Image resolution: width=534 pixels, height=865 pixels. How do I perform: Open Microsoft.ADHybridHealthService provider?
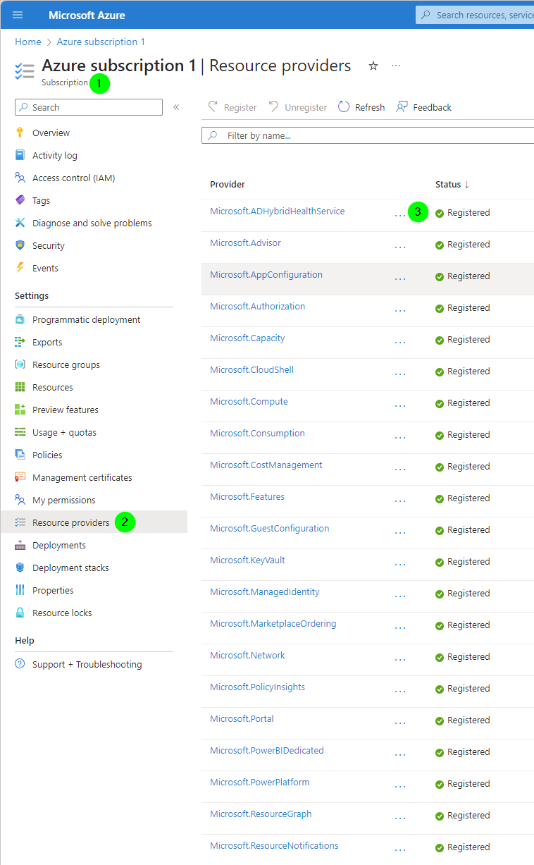pos(278,211)
